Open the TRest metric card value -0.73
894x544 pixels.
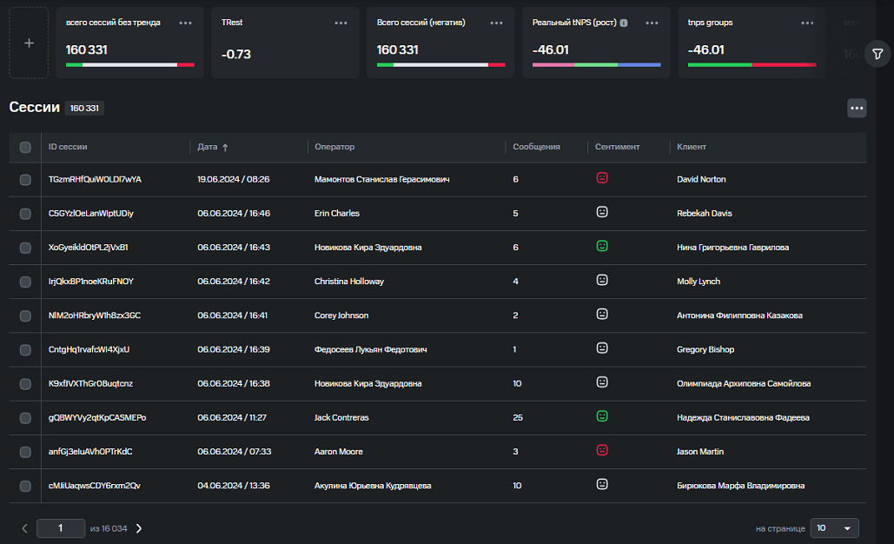(236, 54)
